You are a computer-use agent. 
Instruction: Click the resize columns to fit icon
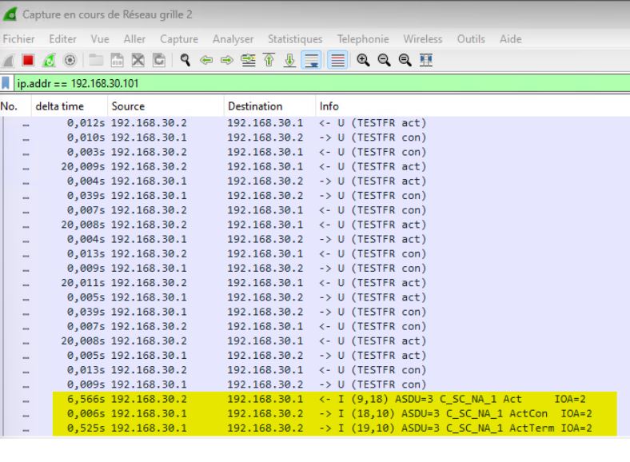(x=426, y=60)
